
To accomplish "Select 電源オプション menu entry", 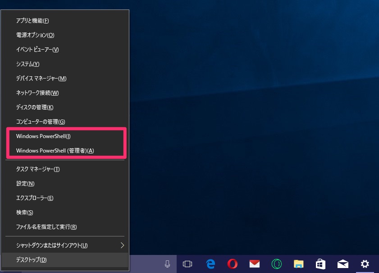I will pyautogui.click(x=65, y=35).
